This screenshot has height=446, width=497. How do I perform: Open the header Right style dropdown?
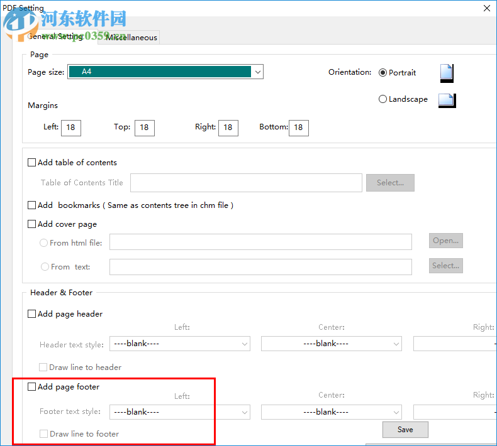455,344
